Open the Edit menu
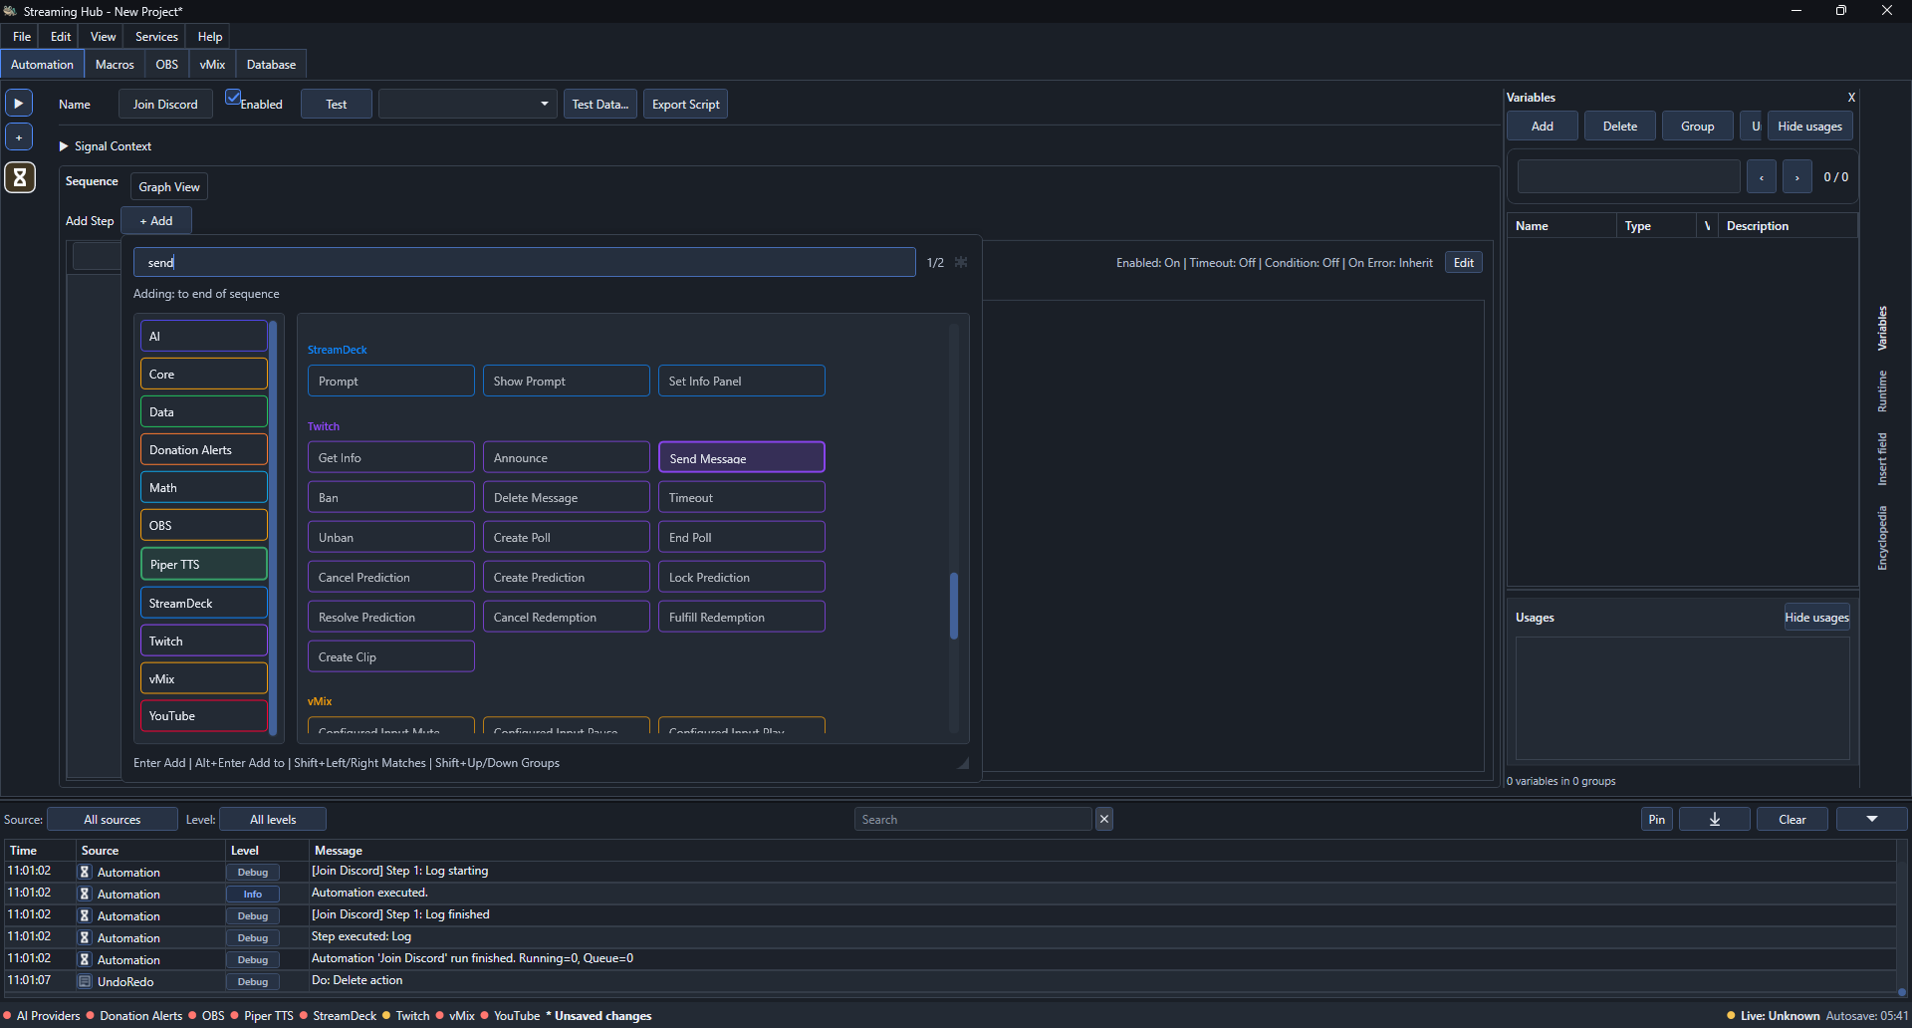1912x1028 pixels. click(x=61, y=37)
